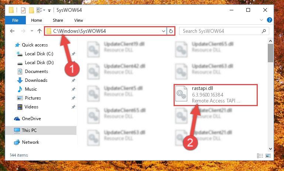This screenshot has width=284, height=171.
Task: Select the rastapi.dll file
Action: tap(215, 95)
